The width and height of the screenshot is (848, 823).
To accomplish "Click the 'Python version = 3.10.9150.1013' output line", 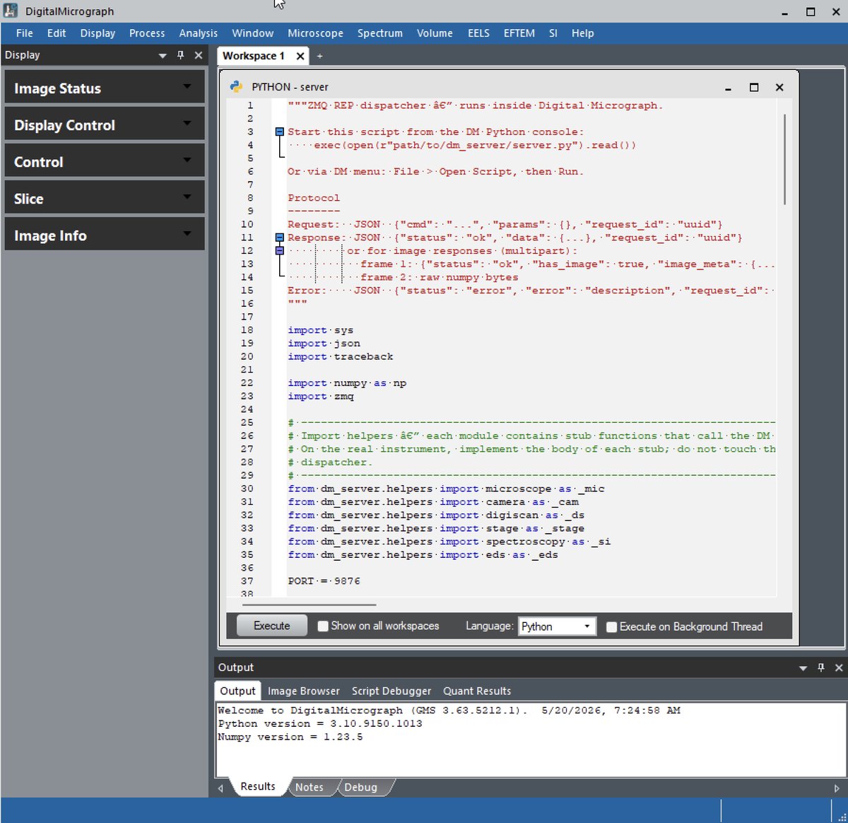I will [320, 723].
